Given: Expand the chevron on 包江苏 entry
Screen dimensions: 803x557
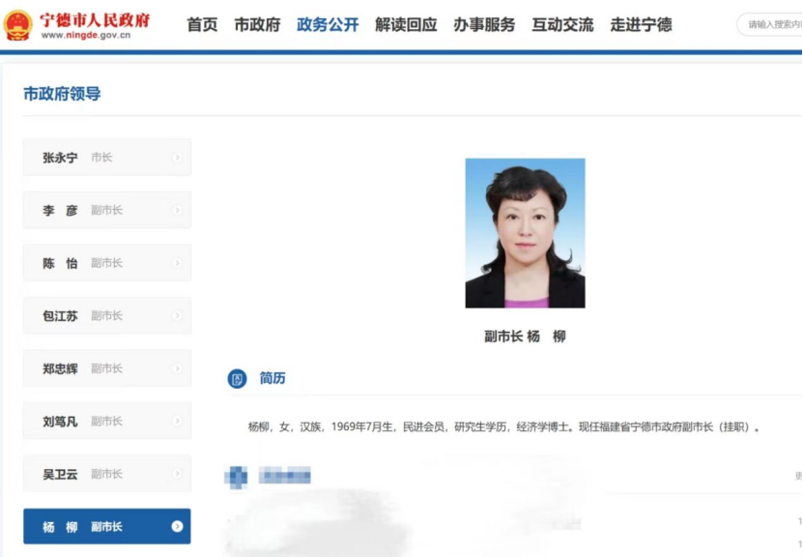Looking at the screenshot, I should (175, 315).
